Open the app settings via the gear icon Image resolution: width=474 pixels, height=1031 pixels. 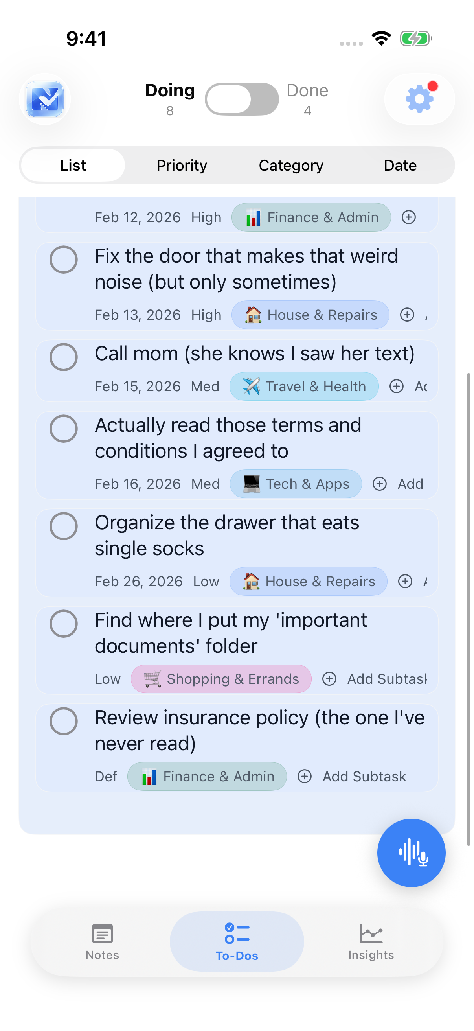click(419, 99)
